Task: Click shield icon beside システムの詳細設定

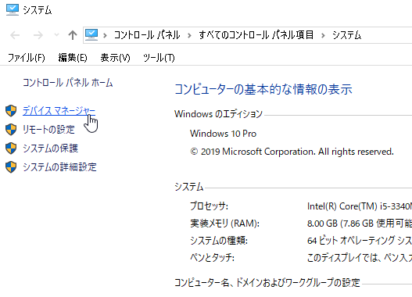Action: tap(11, 167)
